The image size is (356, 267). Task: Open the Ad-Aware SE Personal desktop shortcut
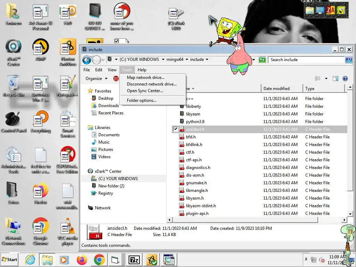pos(40,17)
